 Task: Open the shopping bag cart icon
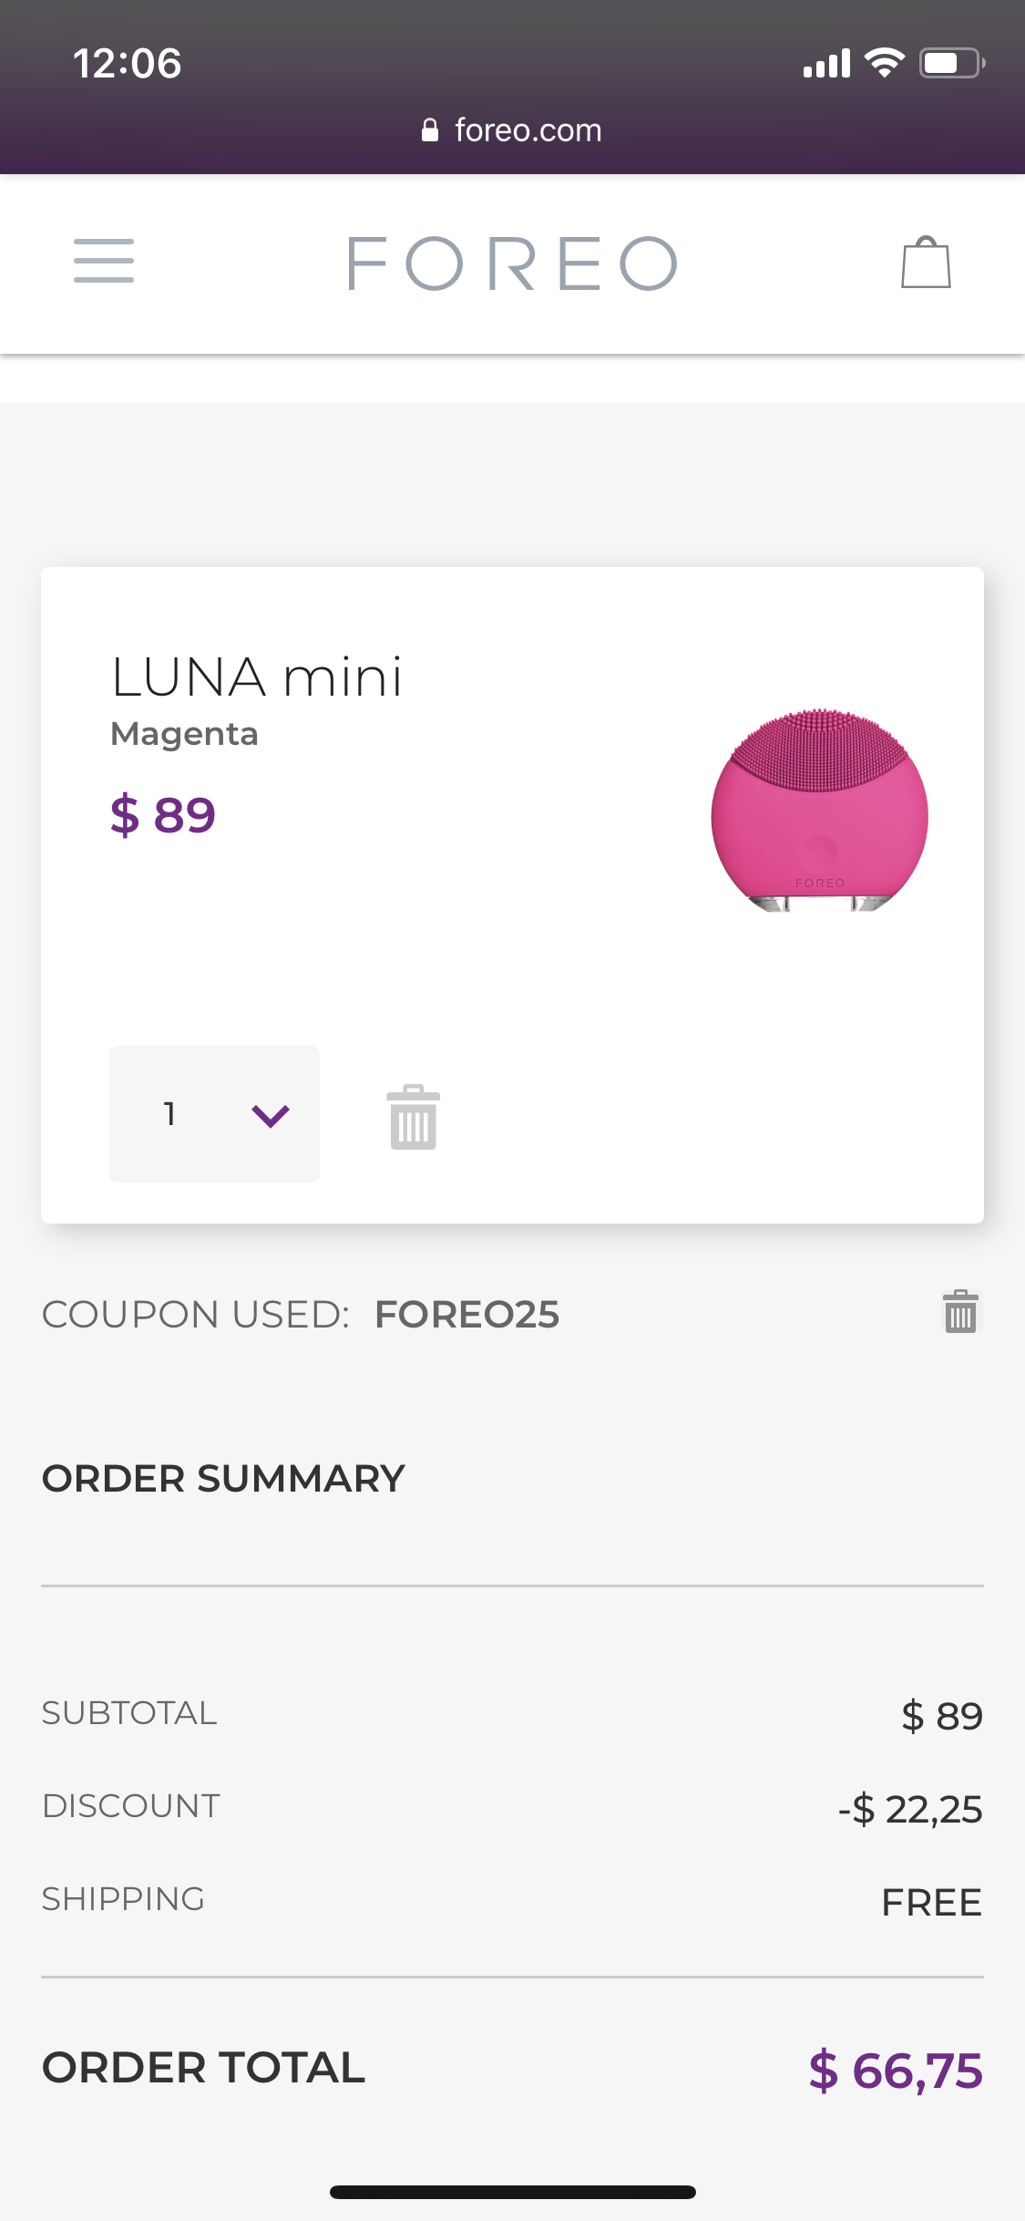[926, 263]
